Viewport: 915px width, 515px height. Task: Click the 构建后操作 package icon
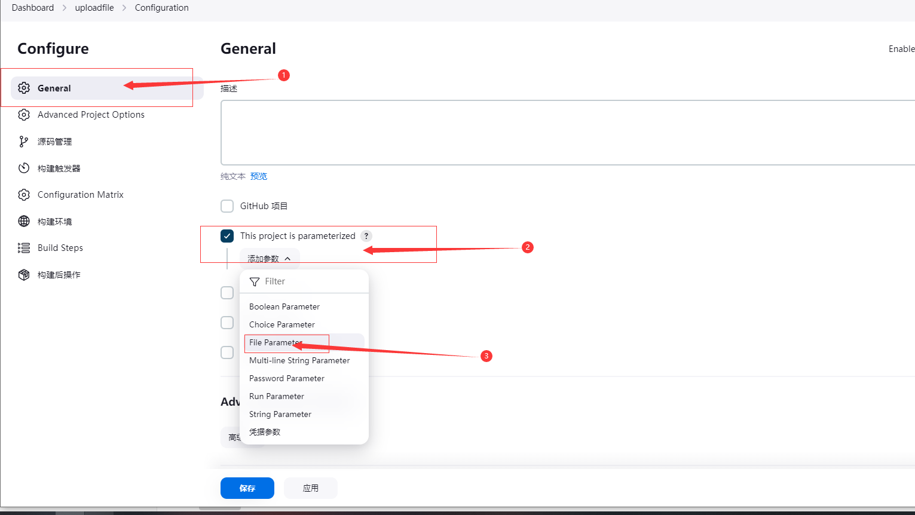[x=24, y=275]
